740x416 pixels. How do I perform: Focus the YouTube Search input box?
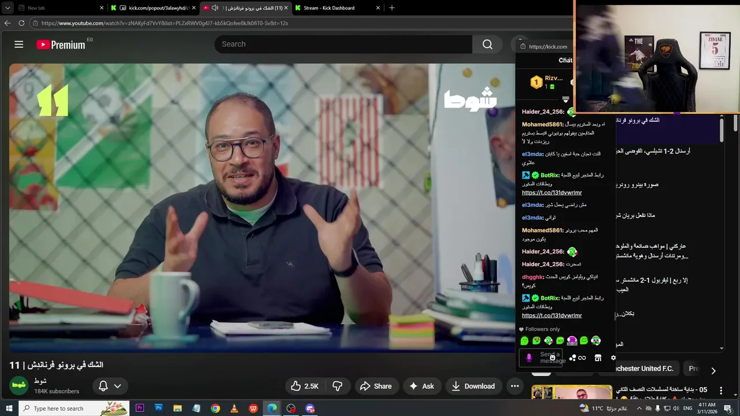pos(343,44)
